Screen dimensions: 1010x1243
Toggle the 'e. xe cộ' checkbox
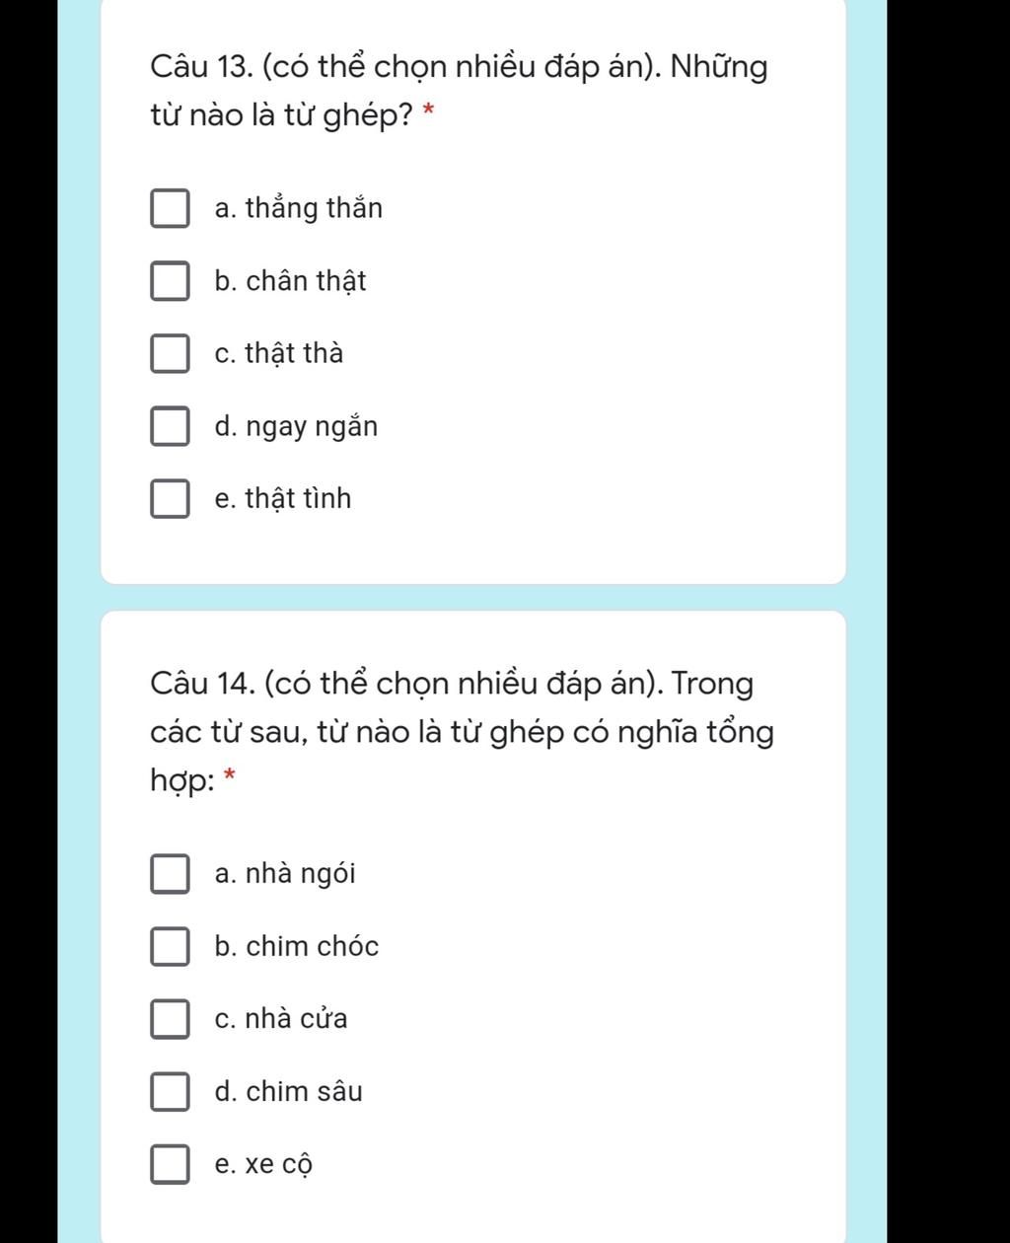pos(169,1164)
